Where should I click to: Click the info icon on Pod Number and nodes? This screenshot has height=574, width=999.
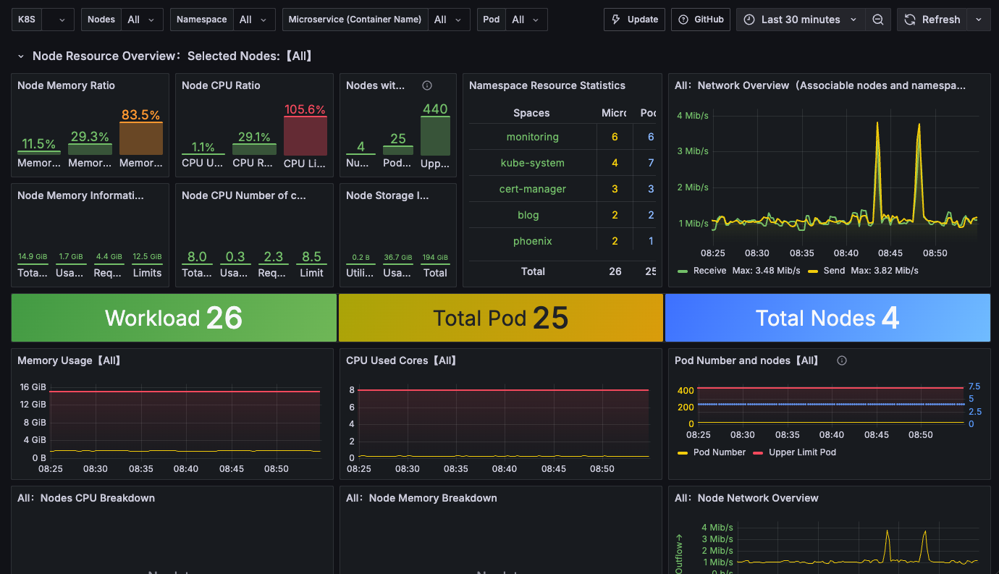point(842,360)
